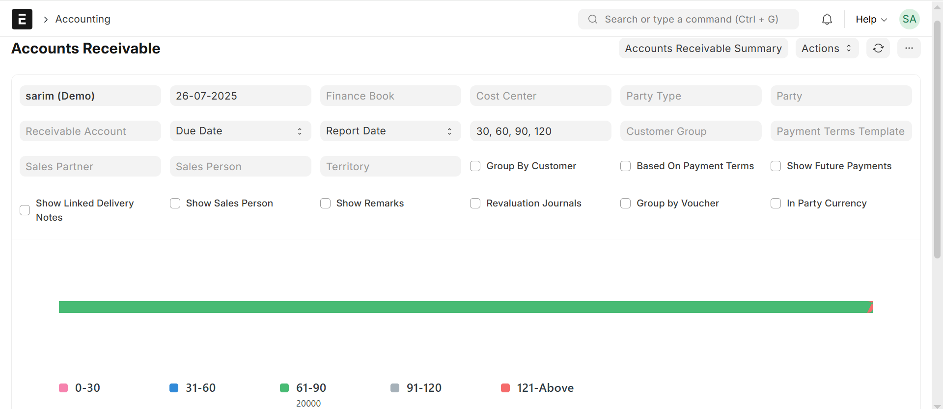Open the Report Date dropdown
The width and height of the screenshot is (943, 409).
[x=390, y=131]
